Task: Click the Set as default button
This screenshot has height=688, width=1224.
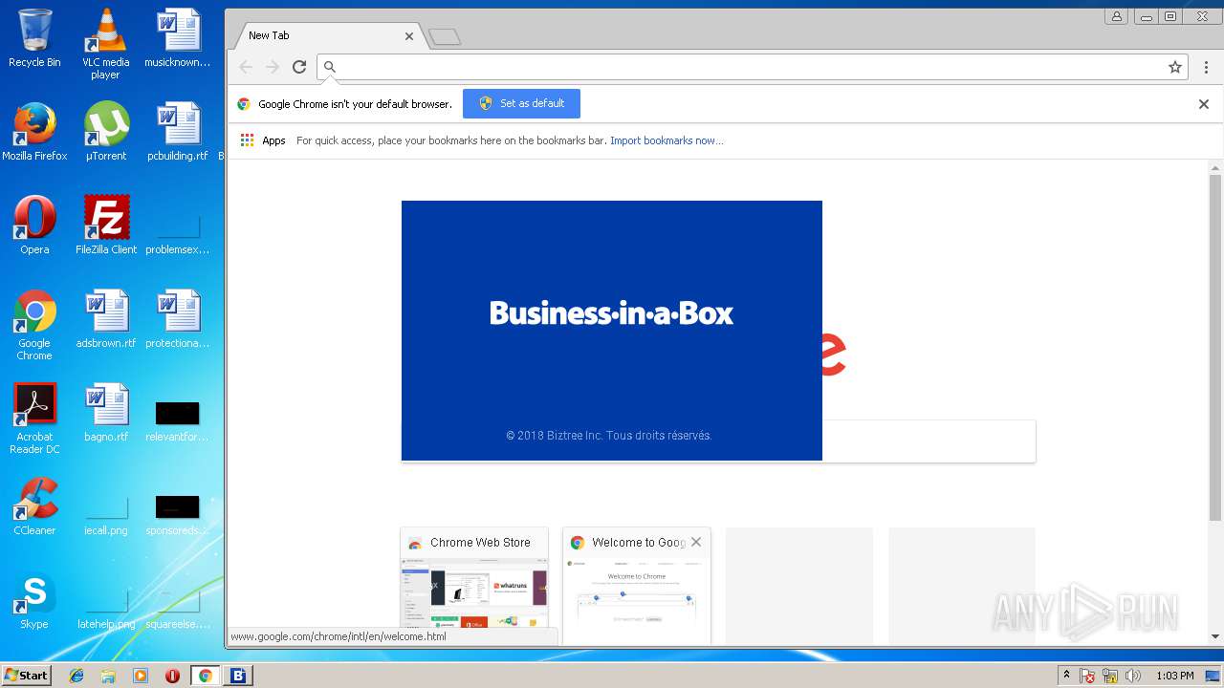Action: 521,104
